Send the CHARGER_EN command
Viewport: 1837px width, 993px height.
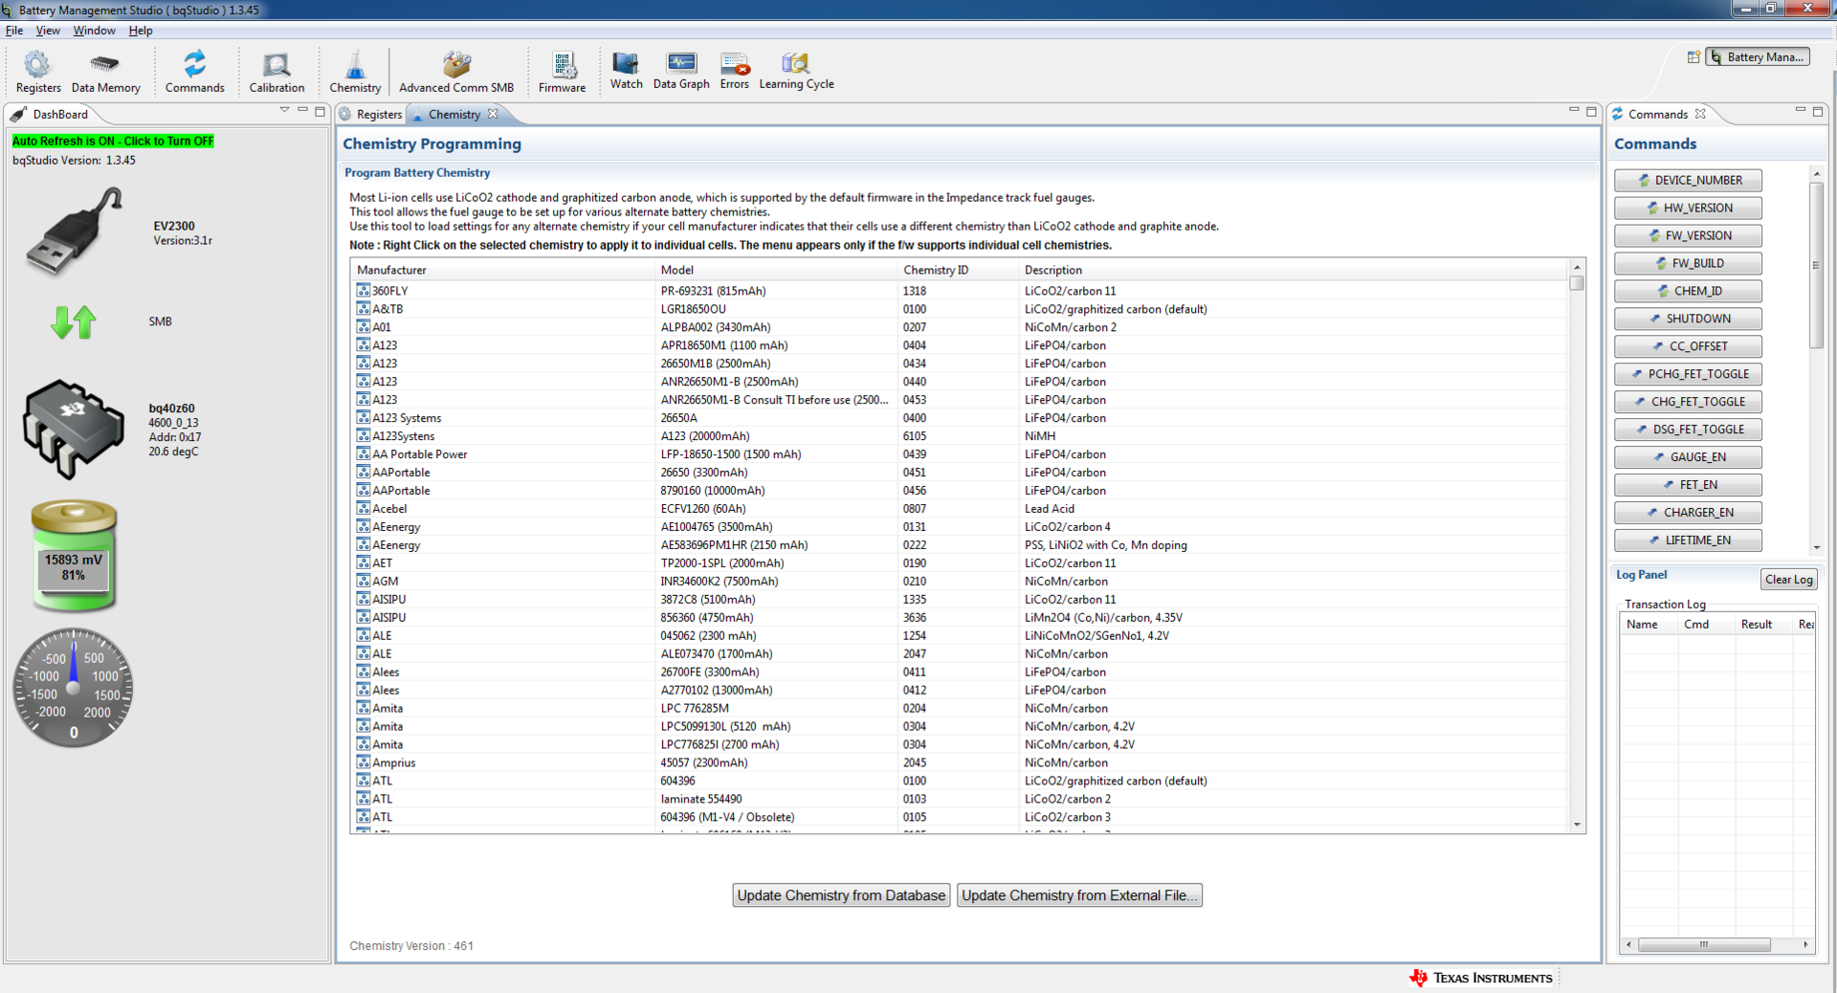1688,513
